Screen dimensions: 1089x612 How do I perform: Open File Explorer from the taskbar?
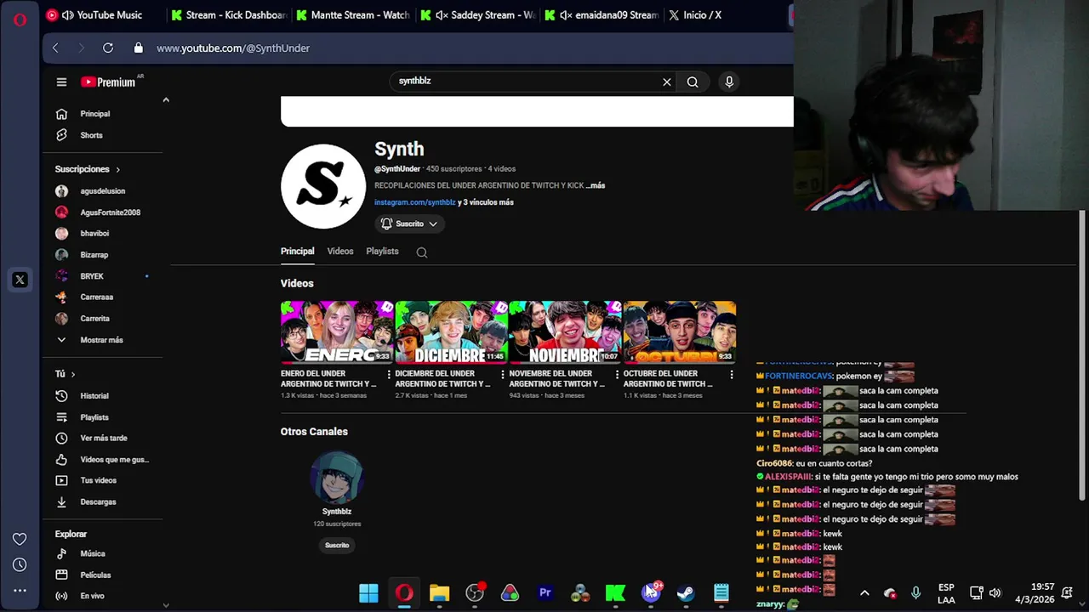(x=439, y=593)
